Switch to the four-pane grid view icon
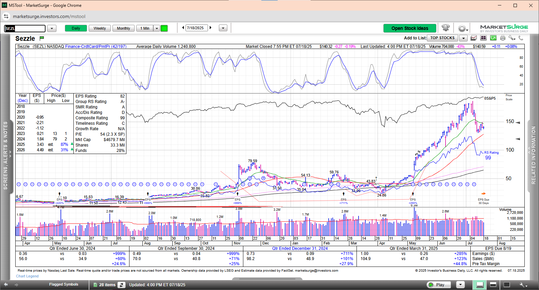The width and height of the screenshot is (539, 290). pos(483,38)
